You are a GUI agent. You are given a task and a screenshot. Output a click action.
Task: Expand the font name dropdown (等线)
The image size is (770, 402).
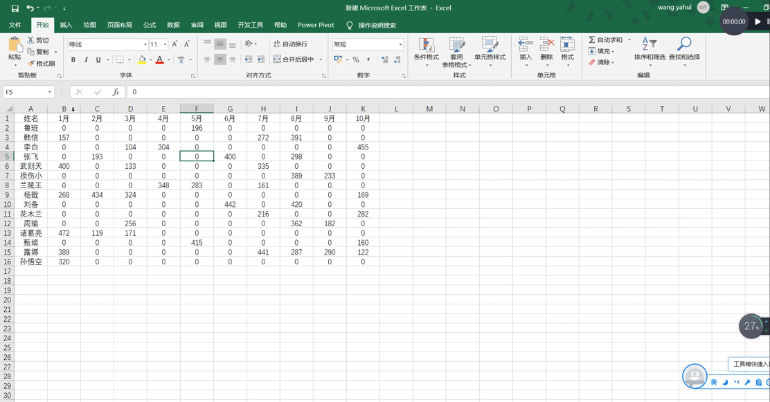coord(145,44)
